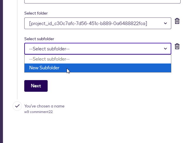The image size is (190, 143).
Task: Click the checkmark circle step icon
Action: click(x=17, y=106)
